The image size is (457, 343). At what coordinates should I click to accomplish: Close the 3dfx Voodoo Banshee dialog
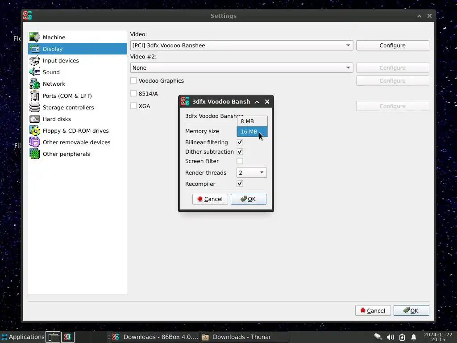point(267,101)
